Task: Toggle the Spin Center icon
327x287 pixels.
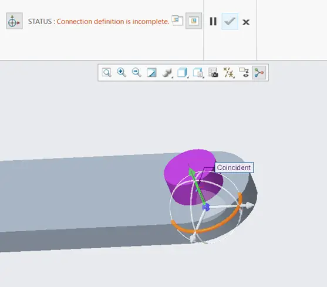Action: (x=259, y=73)
